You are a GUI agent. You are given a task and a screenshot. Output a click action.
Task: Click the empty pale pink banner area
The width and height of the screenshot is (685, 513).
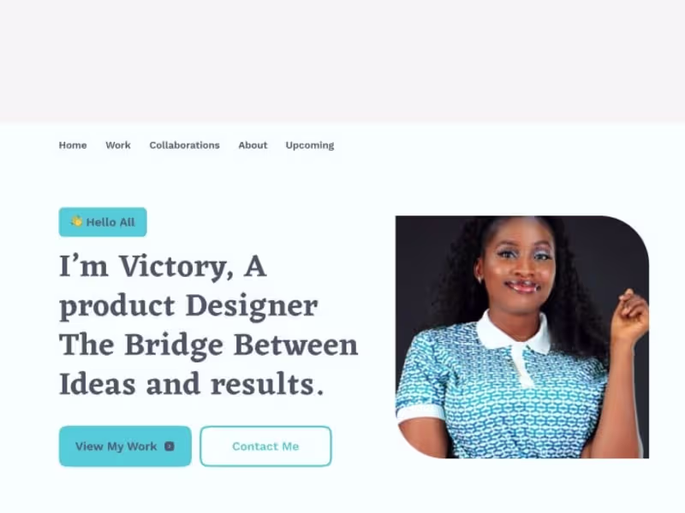[342, 62]
